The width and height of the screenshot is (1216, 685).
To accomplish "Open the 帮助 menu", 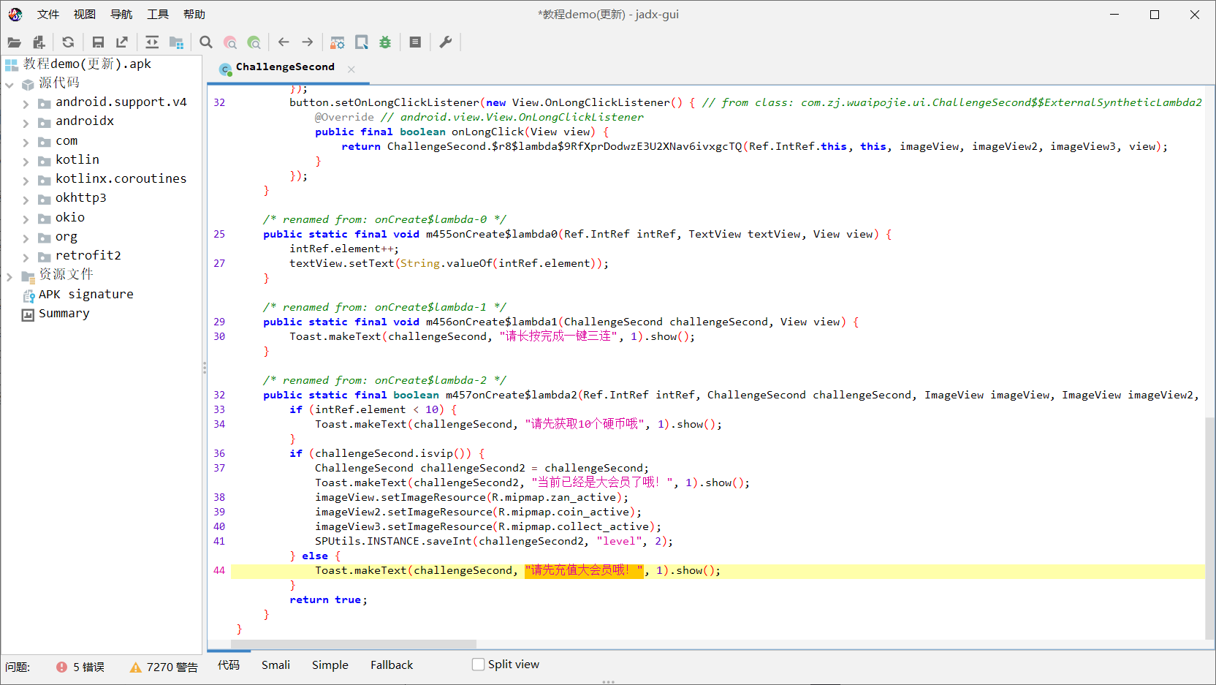I will tap(194, 15).
